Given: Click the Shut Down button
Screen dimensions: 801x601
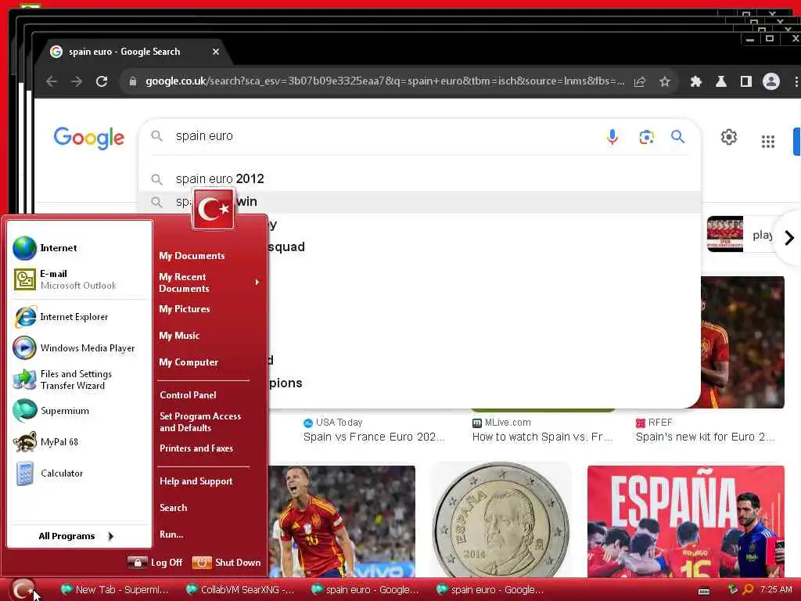Looking at the screenshot, I should (x=226, y=563).
